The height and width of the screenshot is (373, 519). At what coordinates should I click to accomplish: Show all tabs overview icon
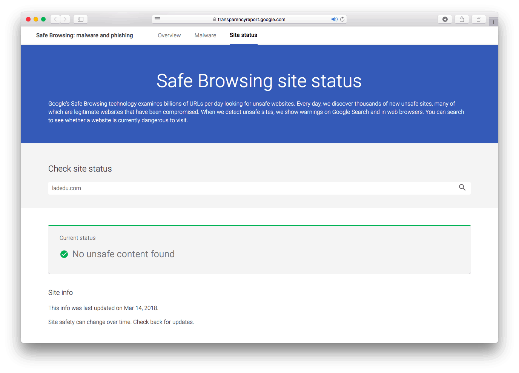tap(479, 19)
